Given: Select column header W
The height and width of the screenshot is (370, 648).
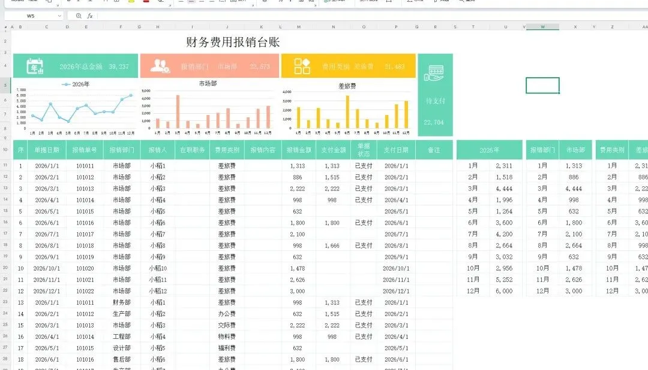Looking at the screenshot, I should point(542,27).
